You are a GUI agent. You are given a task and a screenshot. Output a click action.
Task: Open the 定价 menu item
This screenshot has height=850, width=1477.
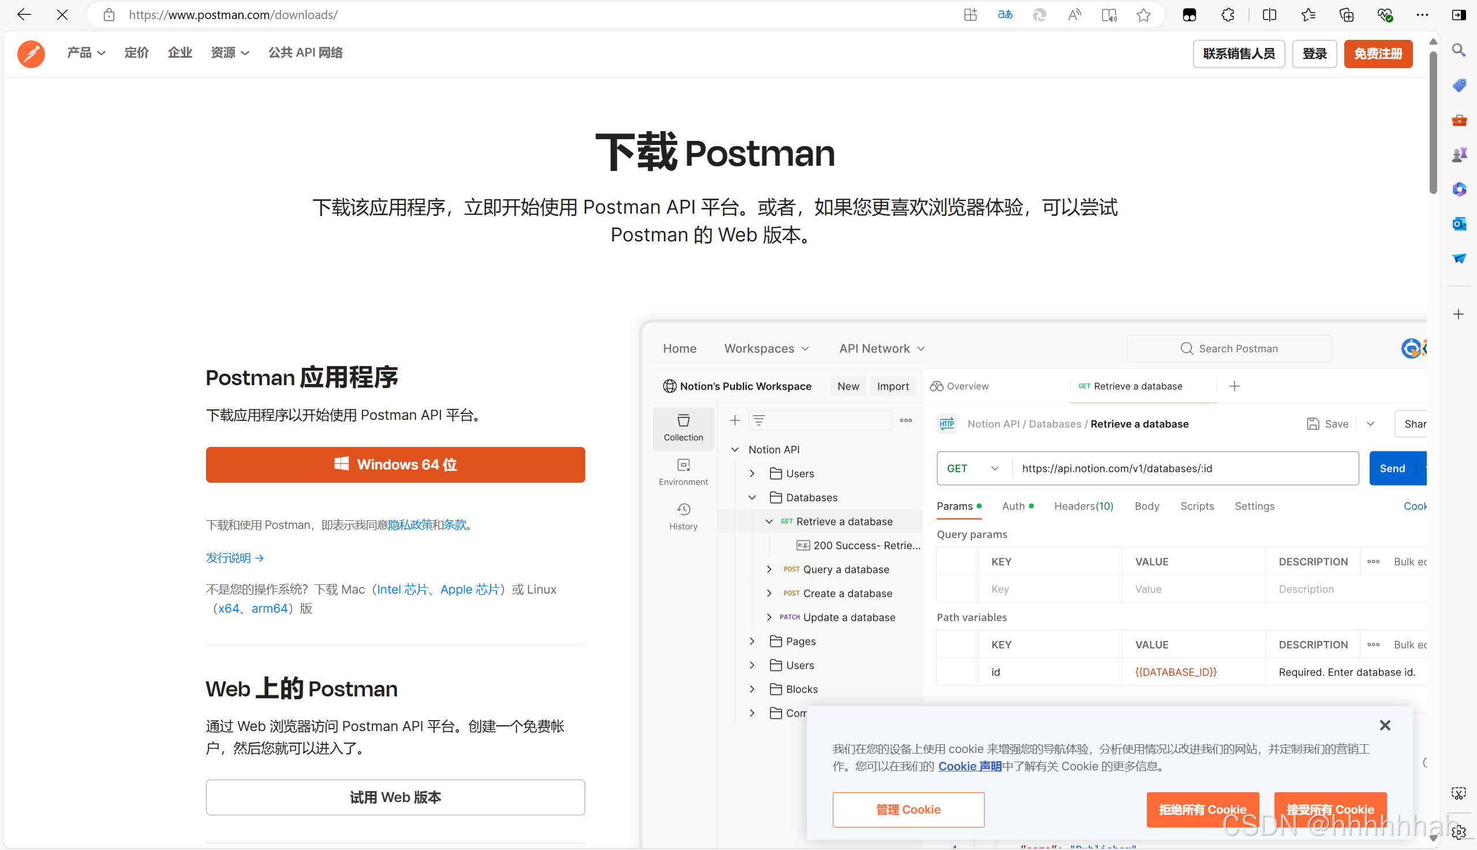click(x=136, y=53)
